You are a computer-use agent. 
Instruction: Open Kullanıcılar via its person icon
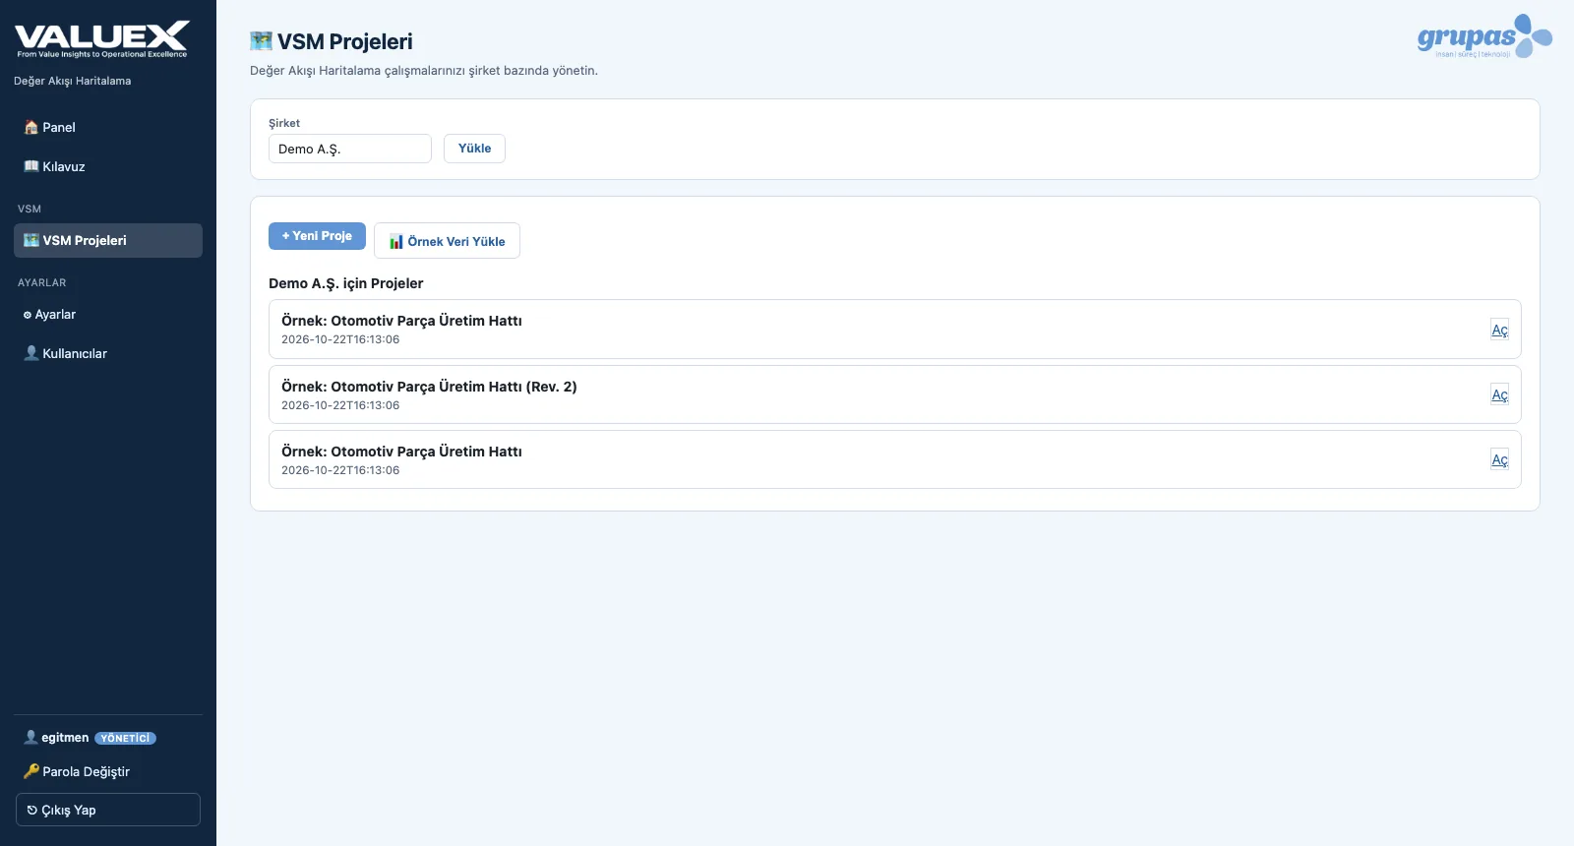pos(30,353)
